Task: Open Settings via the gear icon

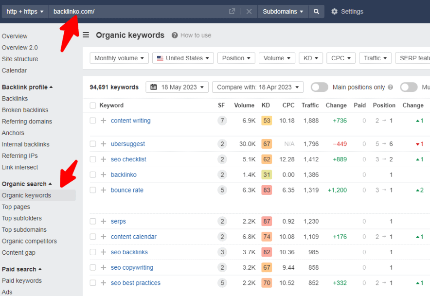Action: point(334,12)
